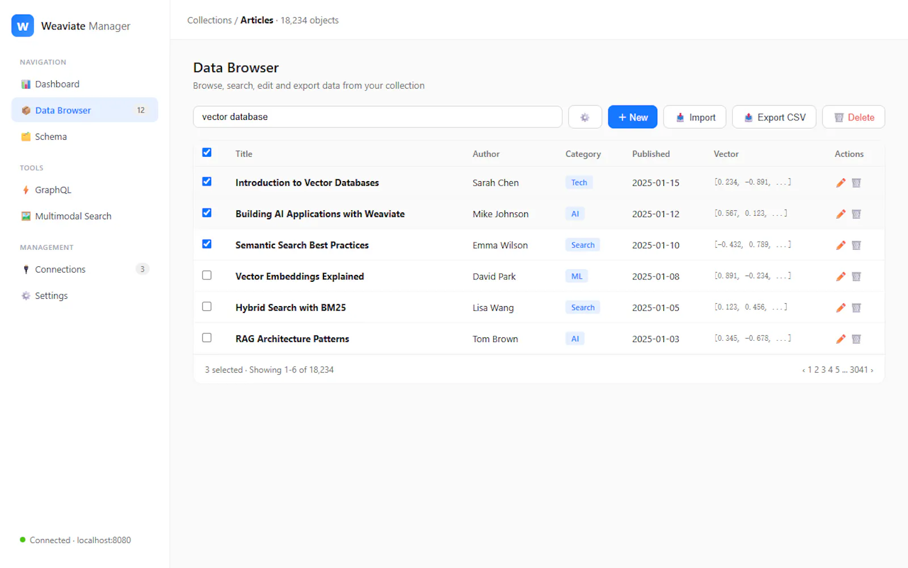Uncheck Semantic Search Best Practices checkbox
The width and height of the screenshot is (908, 568).
tap(207, 244)
